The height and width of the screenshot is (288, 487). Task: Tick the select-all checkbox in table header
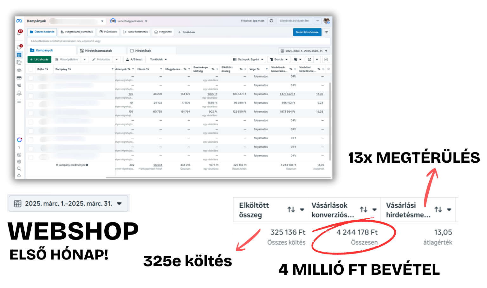tap(31, 69)
